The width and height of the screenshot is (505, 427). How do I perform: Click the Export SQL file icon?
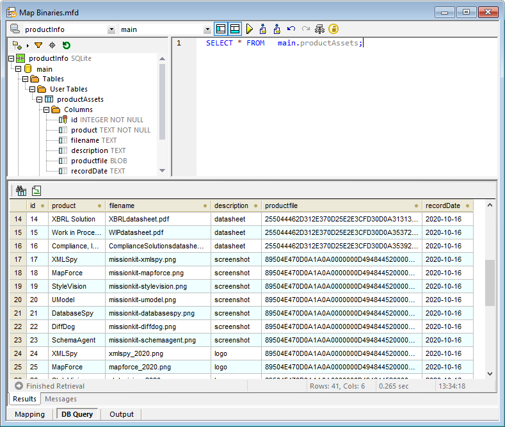(277, 29)
